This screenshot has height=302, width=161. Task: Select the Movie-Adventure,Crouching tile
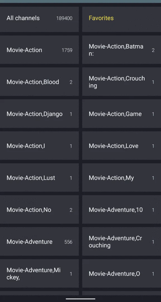pos(122,242)
